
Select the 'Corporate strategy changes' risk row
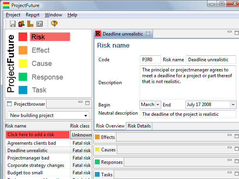tap(48, 165)
